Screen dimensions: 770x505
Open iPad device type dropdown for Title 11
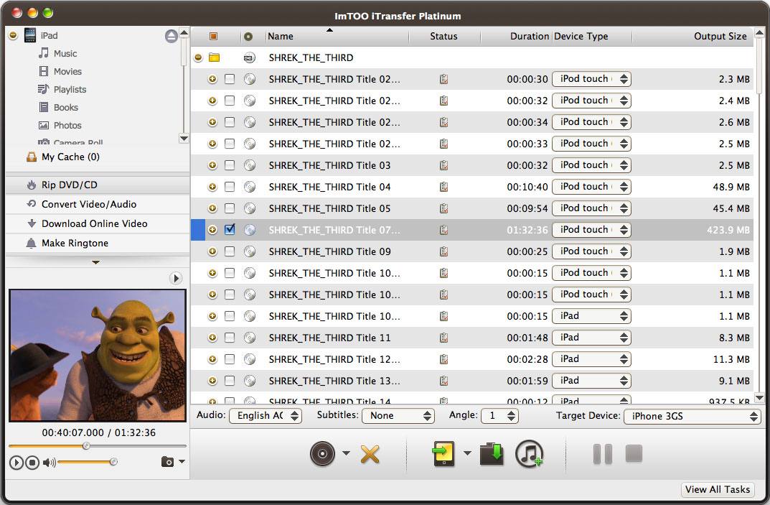[x=591, y=338]
